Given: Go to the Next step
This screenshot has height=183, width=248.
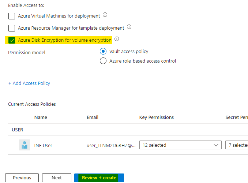Looking at the screenshot, I should tap(57, 178).
